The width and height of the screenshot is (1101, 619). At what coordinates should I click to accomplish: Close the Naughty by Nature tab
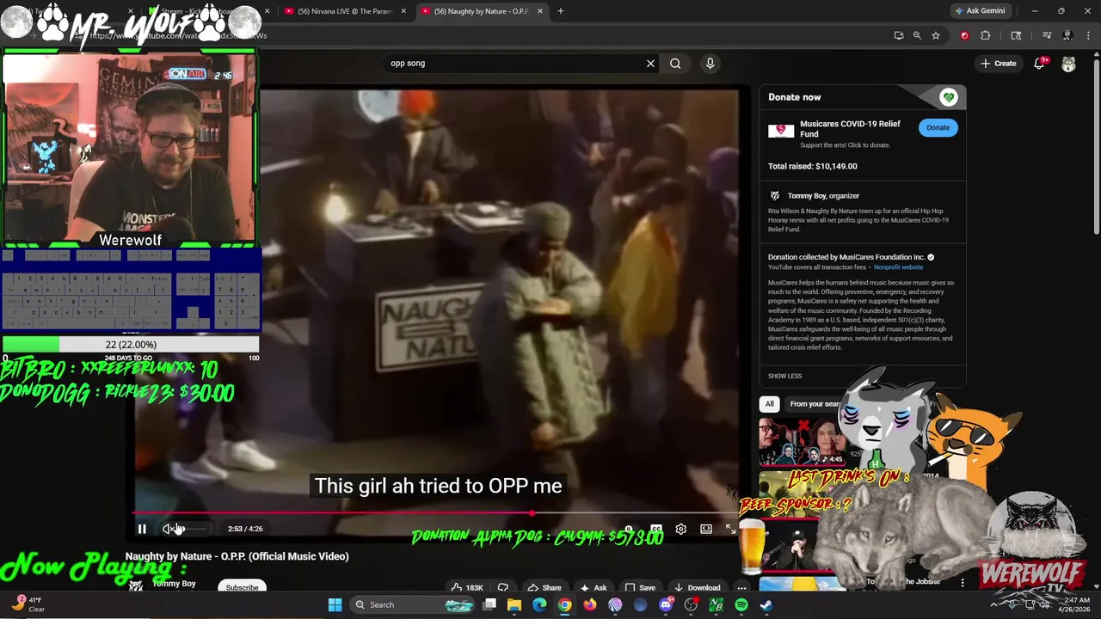540,11
